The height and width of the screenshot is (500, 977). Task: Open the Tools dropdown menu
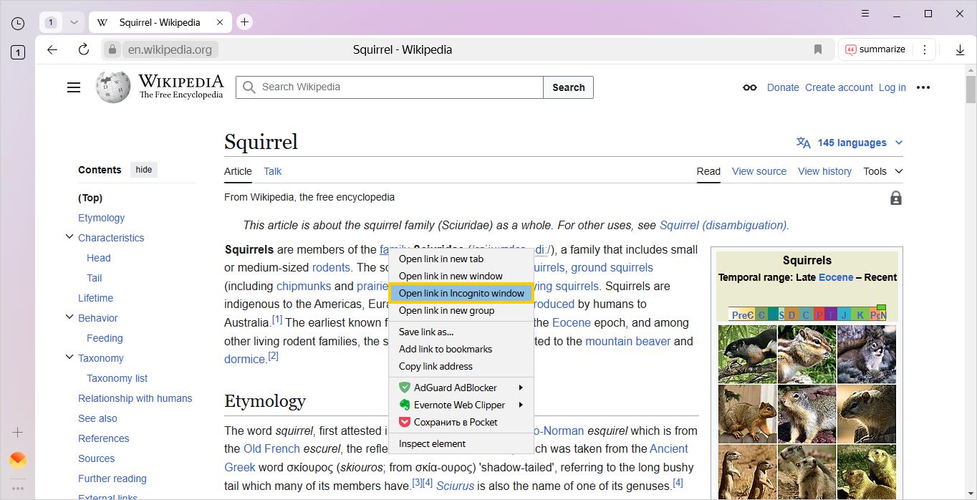click(882, 171)
